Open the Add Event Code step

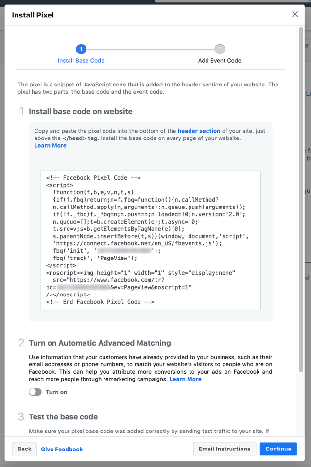[x=220, y=60]
